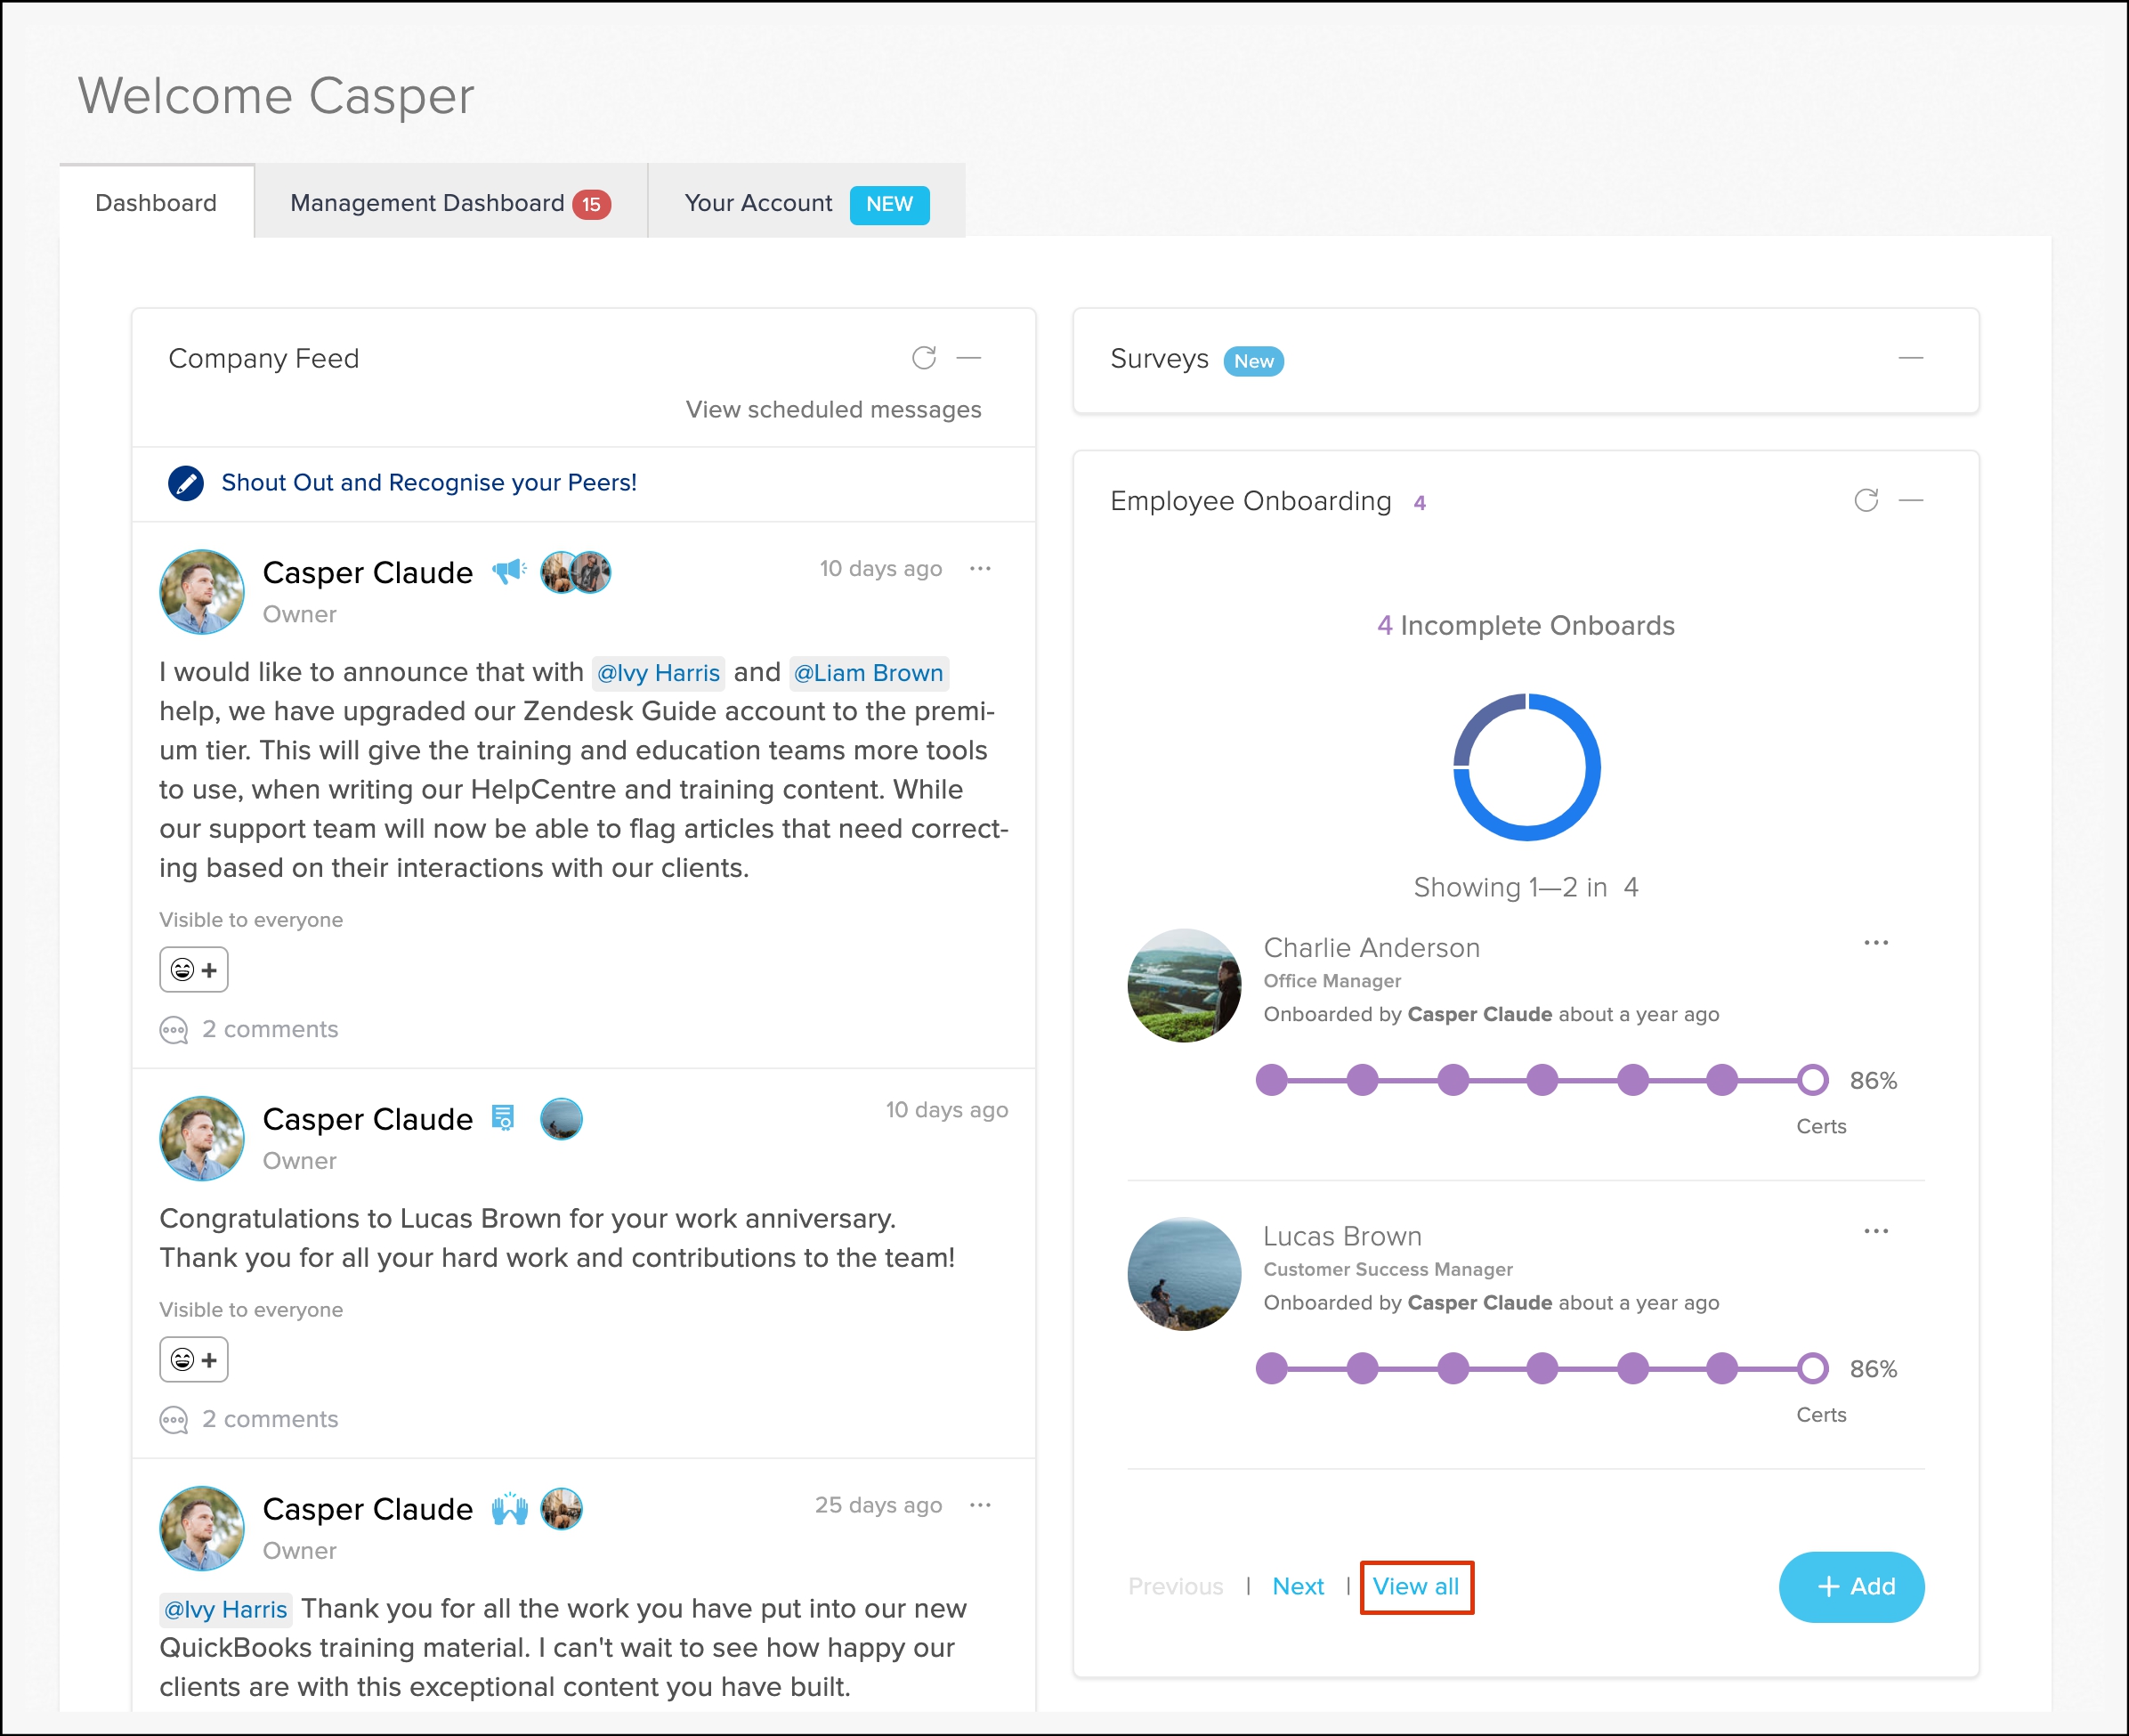Minimize the Employee Onboarding panel

tap(1910, 500)
